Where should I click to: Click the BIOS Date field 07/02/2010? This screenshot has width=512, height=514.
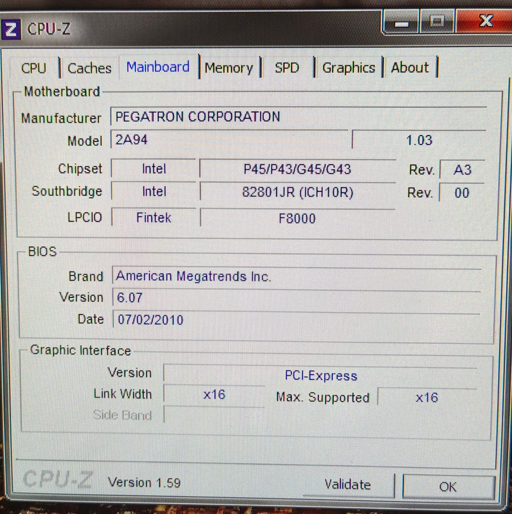[297, 320]
